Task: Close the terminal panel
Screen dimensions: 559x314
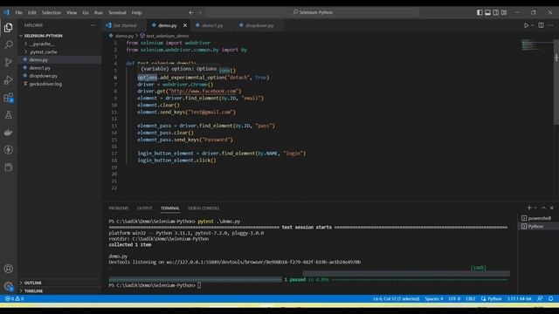Action: click(551, 208)
